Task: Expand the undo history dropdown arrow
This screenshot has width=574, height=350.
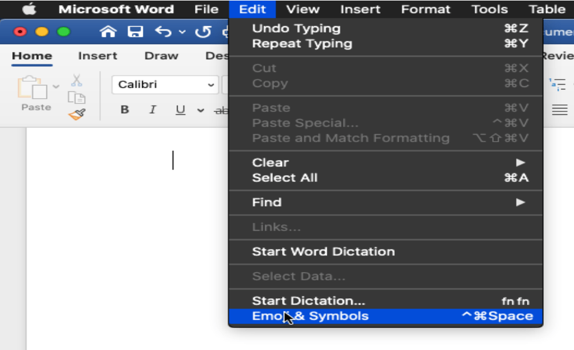Action: (182, 33)
